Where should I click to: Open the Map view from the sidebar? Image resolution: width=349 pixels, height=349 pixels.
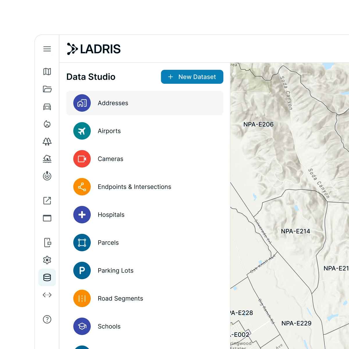coord(47,72)
